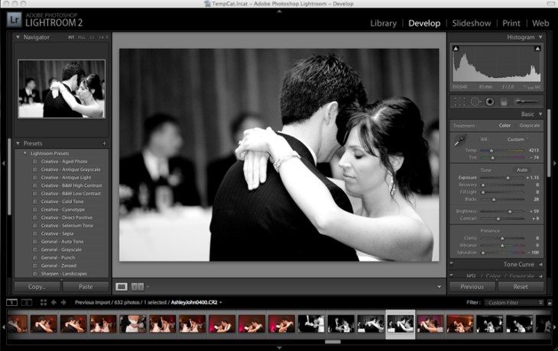Select the Adjustment Brush tool
Screen dimensions: 558x351
(x=527, y=102)
